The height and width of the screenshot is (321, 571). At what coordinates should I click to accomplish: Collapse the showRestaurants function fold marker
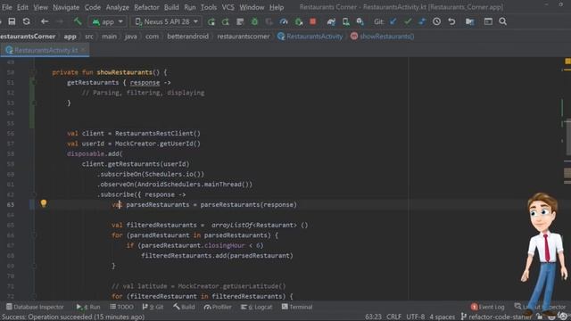[x=34, y=72]
